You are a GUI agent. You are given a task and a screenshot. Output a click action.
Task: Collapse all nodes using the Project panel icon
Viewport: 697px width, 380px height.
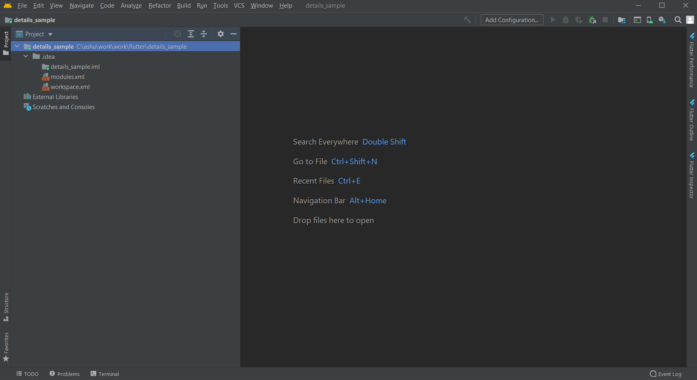coord(204,34)
